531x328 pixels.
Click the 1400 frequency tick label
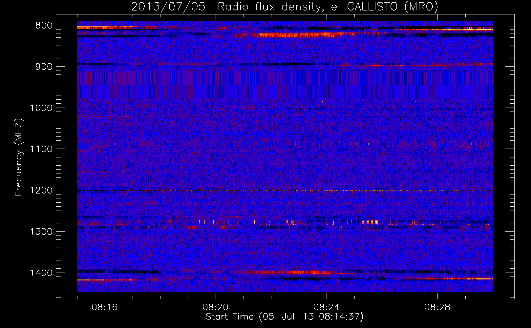[x=41, y=273]
